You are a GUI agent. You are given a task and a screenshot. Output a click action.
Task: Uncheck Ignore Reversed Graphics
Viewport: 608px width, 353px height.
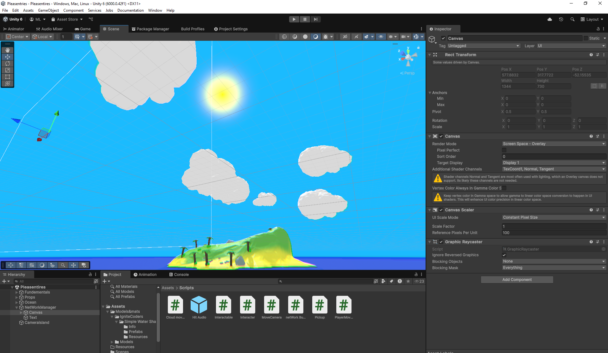coord(504,255)
